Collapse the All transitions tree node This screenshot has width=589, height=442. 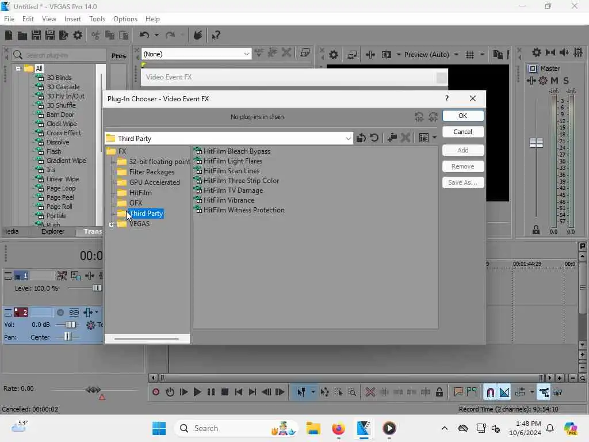coord(18,68)
